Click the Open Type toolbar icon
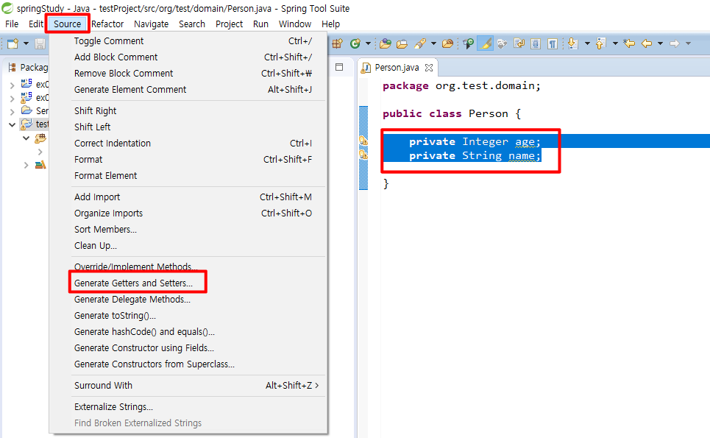Screen dimensions: 710x438 coord(386,43)
